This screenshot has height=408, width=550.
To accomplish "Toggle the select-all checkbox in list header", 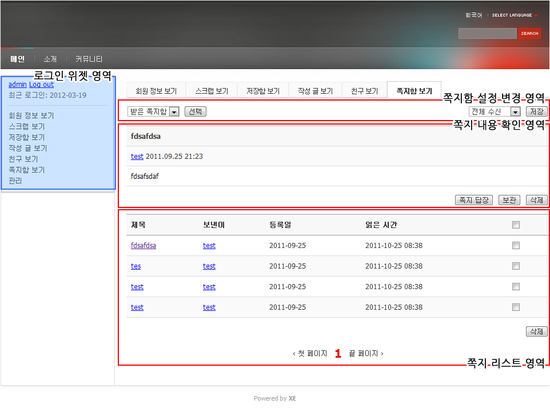I will (516, 225).
